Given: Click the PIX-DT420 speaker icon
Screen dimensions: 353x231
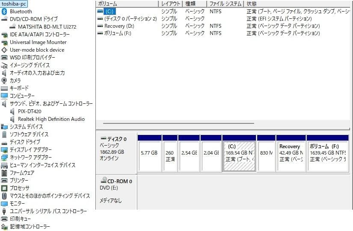Looking at the screenshot, I should coord(12,111).
